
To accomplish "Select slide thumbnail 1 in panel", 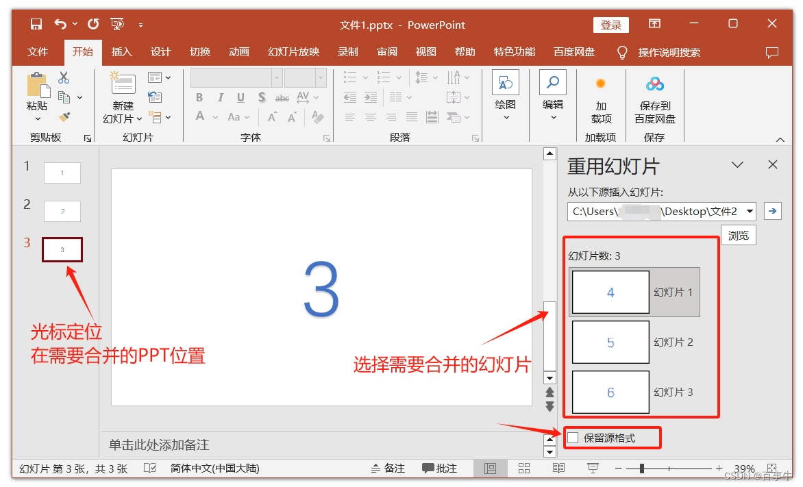I will (62, 173).
